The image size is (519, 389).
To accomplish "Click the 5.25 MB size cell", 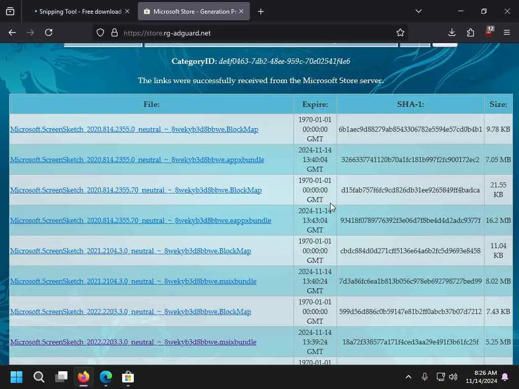I will point(498,342).
